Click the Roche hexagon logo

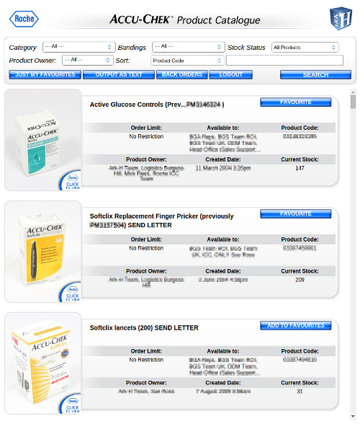click(x=24, y=19)
